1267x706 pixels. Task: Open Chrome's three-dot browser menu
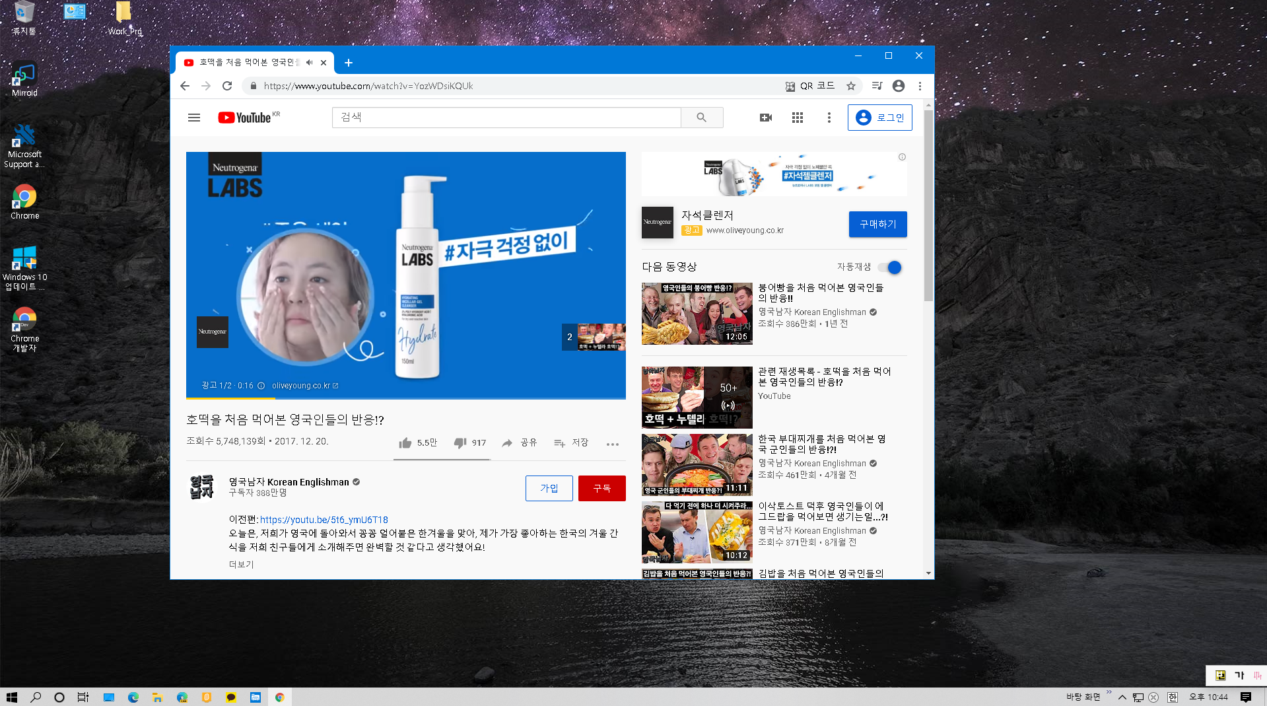(x=920, y=85)
